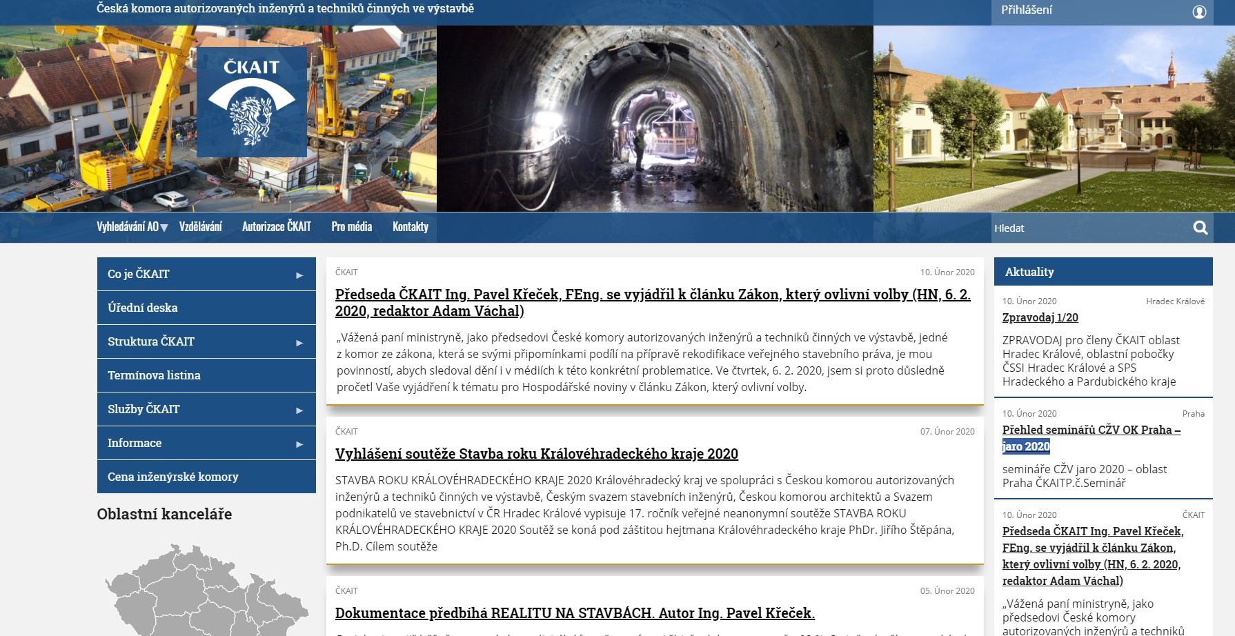Click the 07. Únor 2020 date label
Image resolution: width=1235 pixels, height=636 pixels.
coord(947,432)
